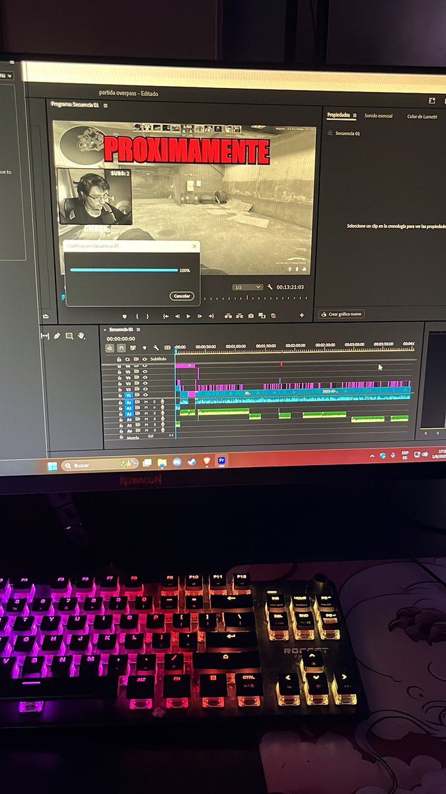Viewport: 446px width, 794px height.
Task: Go to In point in Program monitor
Action: click(x=166, y=316)
